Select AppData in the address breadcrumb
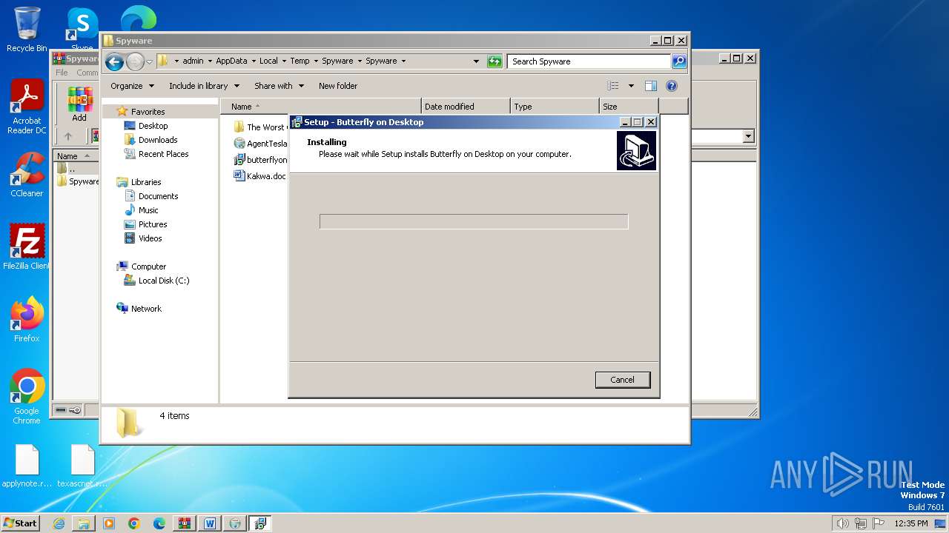This screenshot has height=533, width=949. coord(231,61)
